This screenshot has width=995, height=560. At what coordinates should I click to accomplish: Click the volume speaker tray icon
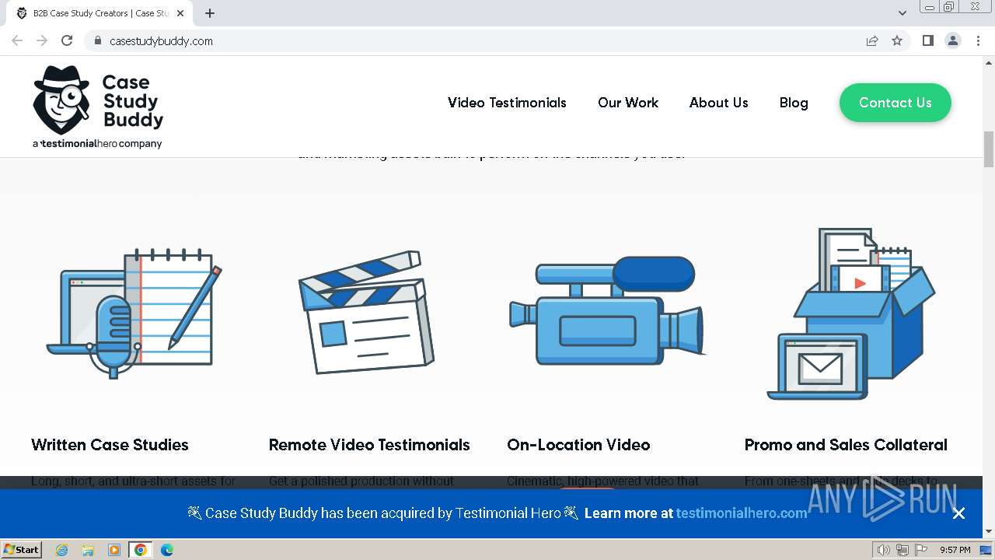(x=884, y=550)
